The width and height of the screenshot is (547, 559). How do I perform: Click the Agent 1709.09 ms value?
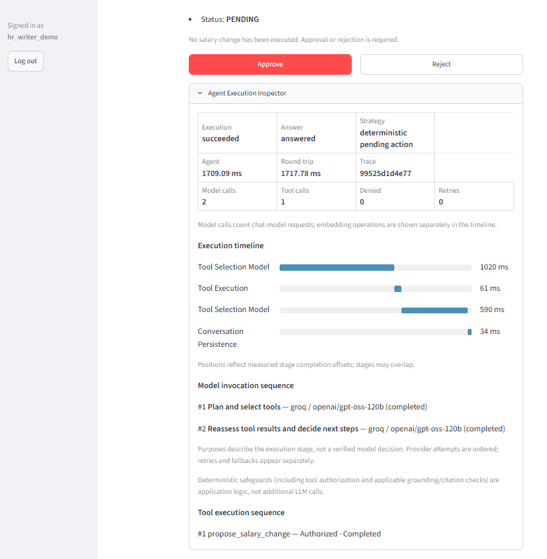(x=222, y=173)
